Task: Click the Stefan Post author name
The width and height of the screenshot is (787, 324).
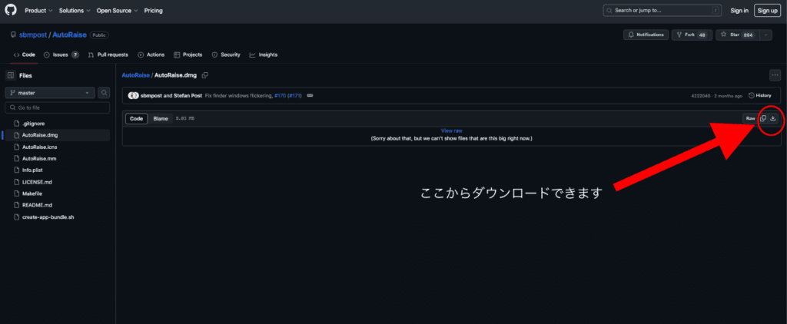Action: coord(188,95)
